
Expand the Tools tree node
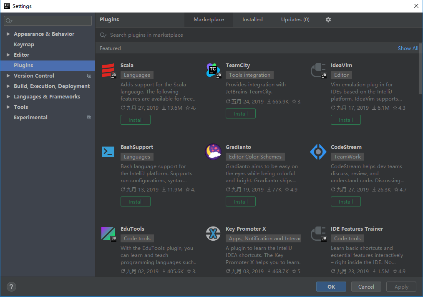(8, 107)
